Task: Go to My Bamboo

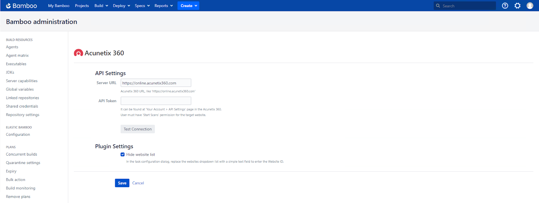Action: click(x=59, y=6)
